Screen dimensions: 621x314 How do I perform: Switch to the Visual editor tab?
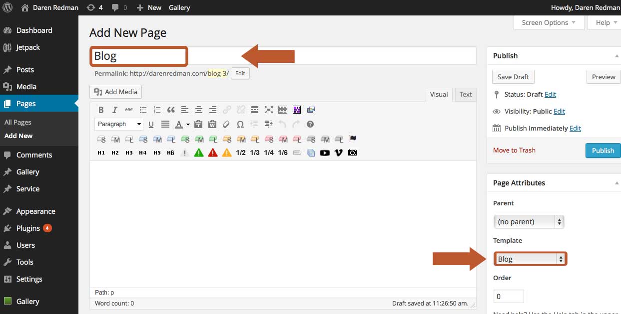click(439, 94)
